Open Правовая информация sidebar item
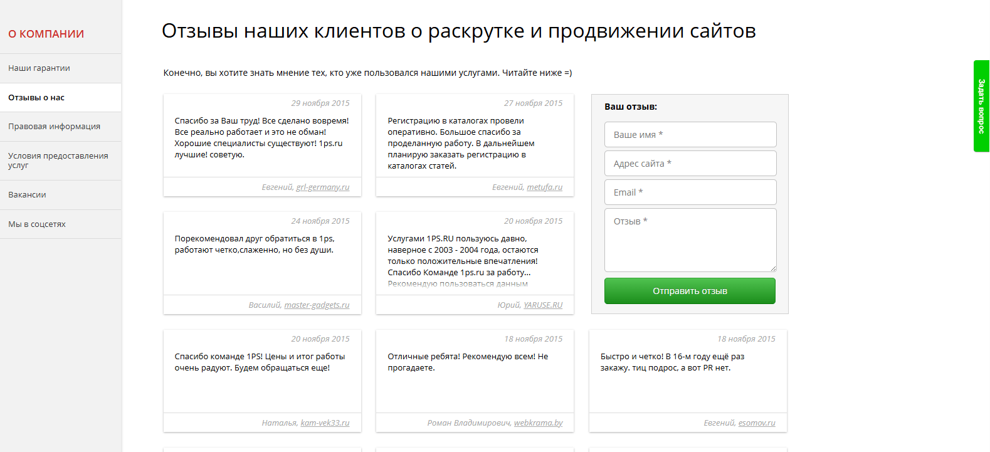Image resolution: width=990 pixels, height=452 pixels. click(60, 127)
